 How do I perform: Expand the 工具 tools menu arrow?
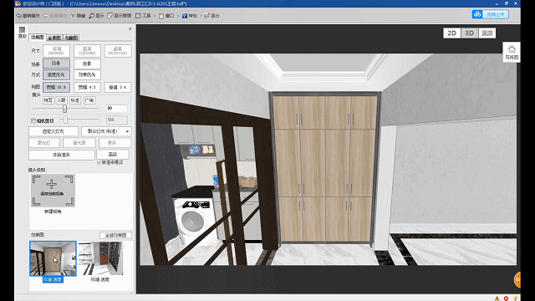click(155, 16)
